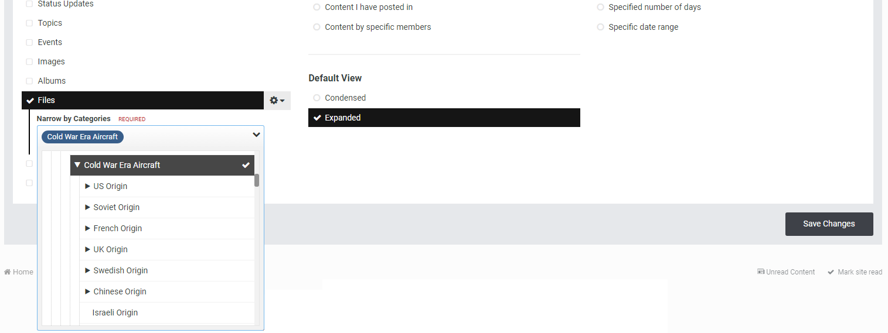The height and width of the screenshot is (333, 888).
Task: Check the Events content type
Action: coord(29,43)
